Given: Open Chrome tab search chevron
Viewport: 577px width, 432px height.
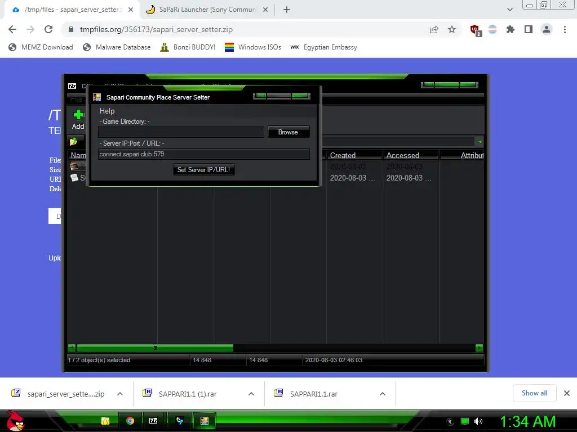Looking at the screenshot, I should (509, 10).
